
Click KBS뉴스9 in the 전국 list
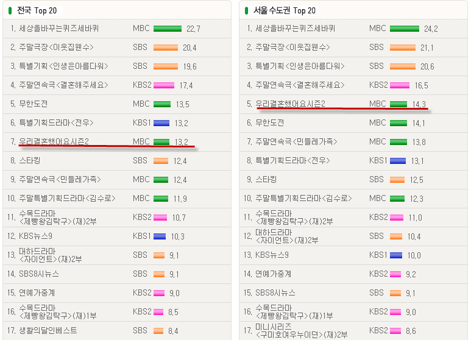click(35, 236)
